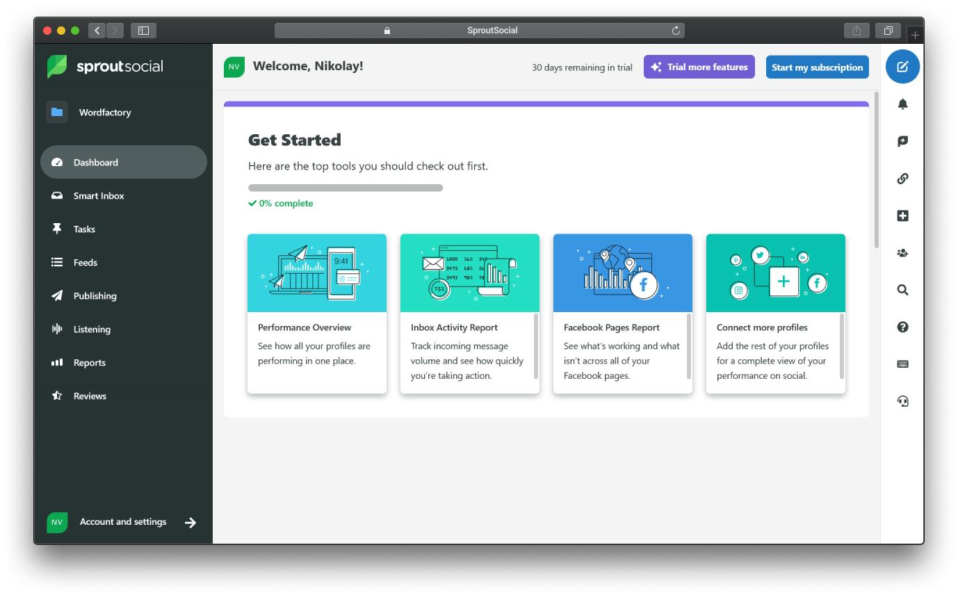Click the link chain icon

[x=902, y=179]
